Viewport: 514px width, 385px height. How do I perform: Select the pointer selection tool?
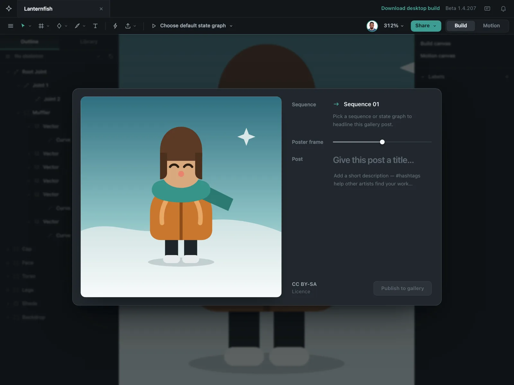click(23, 26)
